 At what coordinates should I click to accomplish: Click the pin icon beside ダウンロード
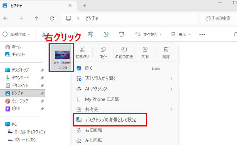(42, 78)
